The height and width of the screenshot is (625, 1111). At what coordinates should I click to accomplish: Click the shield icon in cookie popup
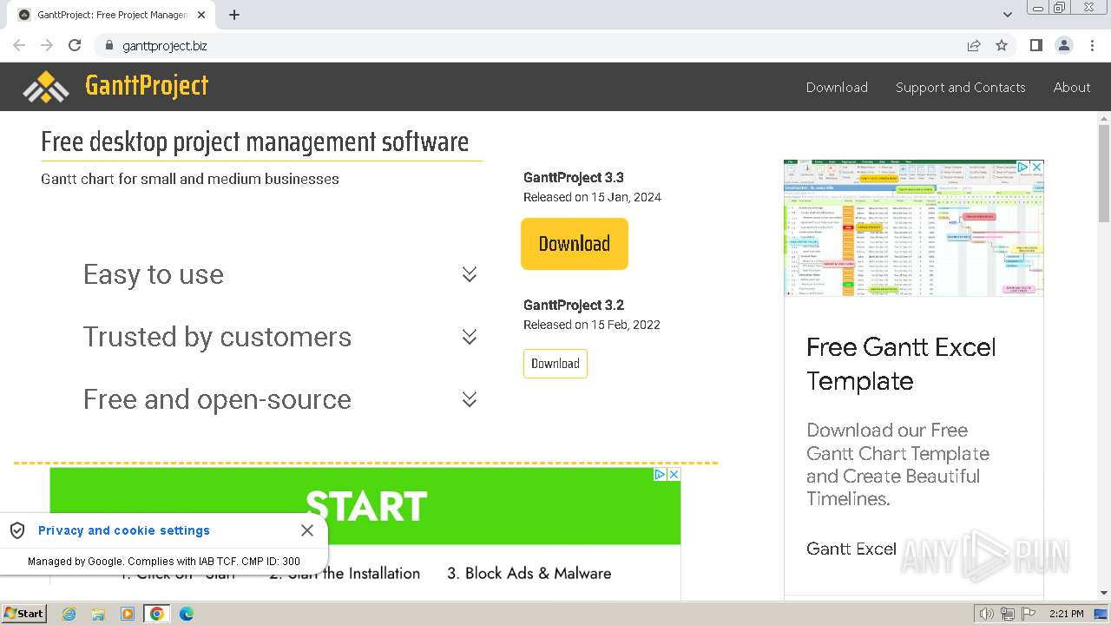(17, 530)
